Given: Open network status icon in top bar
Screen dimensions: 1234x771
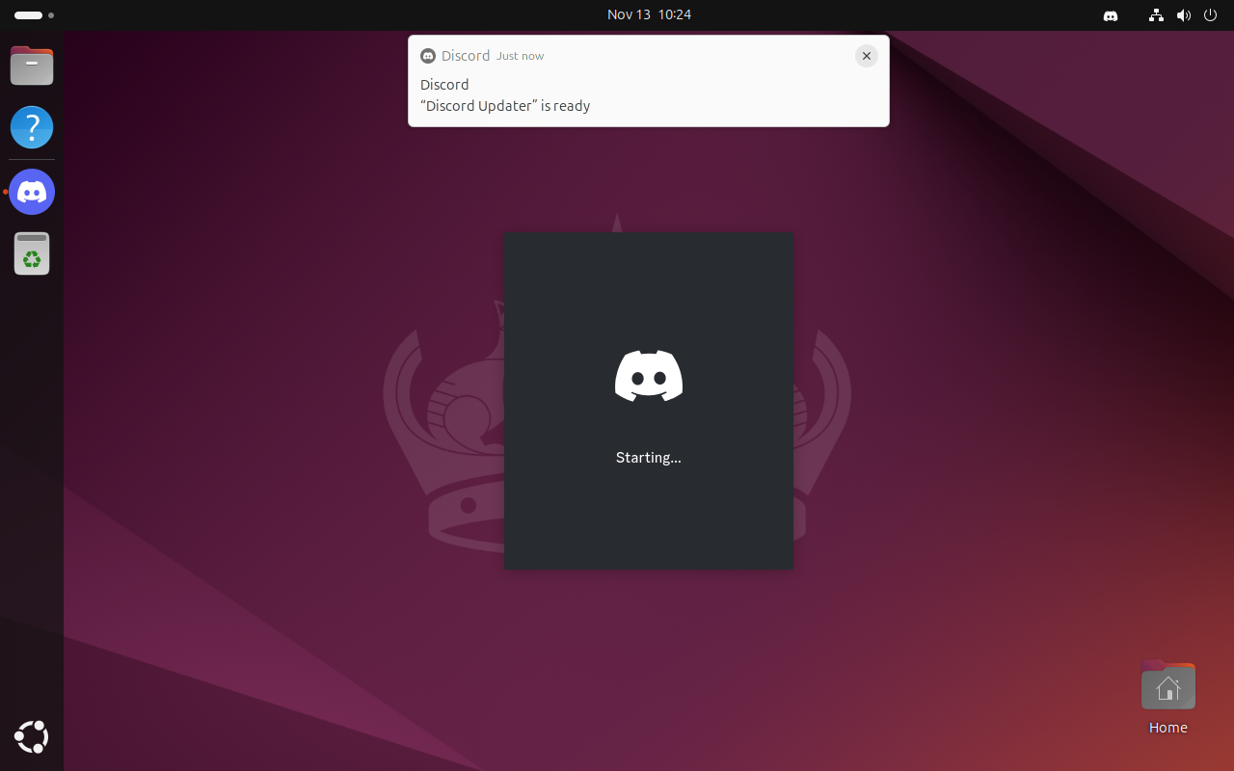Looking at the screenshot, I should point(1157,15).
